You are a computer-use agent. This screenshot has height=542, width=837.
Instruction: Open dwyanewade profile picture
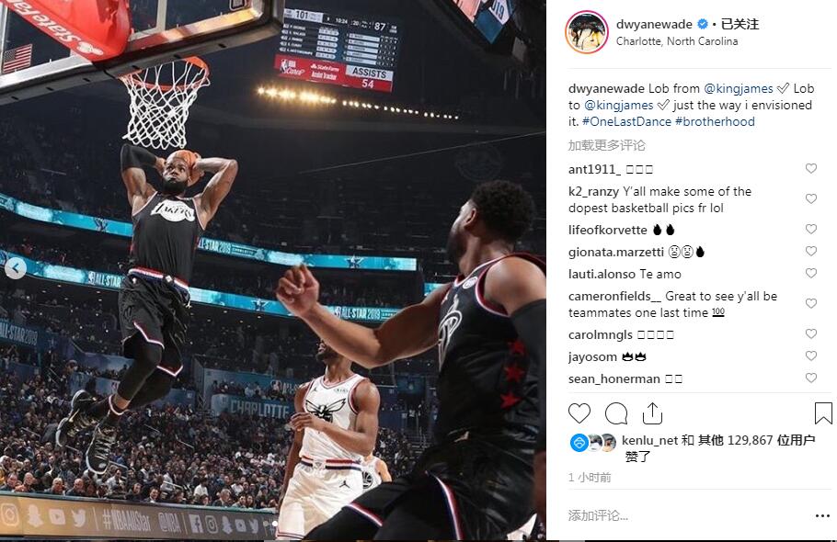click(x=587, y=32)
